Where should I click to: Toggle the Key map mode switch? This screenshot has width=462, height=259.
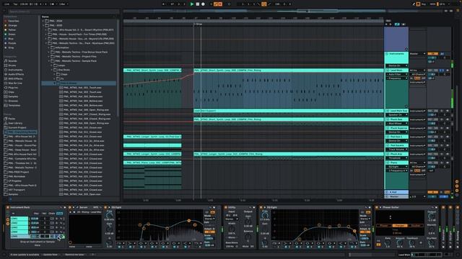pyautogui.click(x=424, y=4)
